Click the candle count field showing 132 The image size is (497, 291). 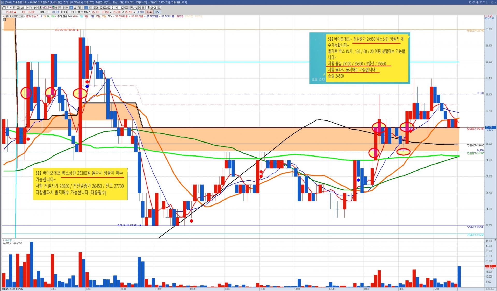121,8
